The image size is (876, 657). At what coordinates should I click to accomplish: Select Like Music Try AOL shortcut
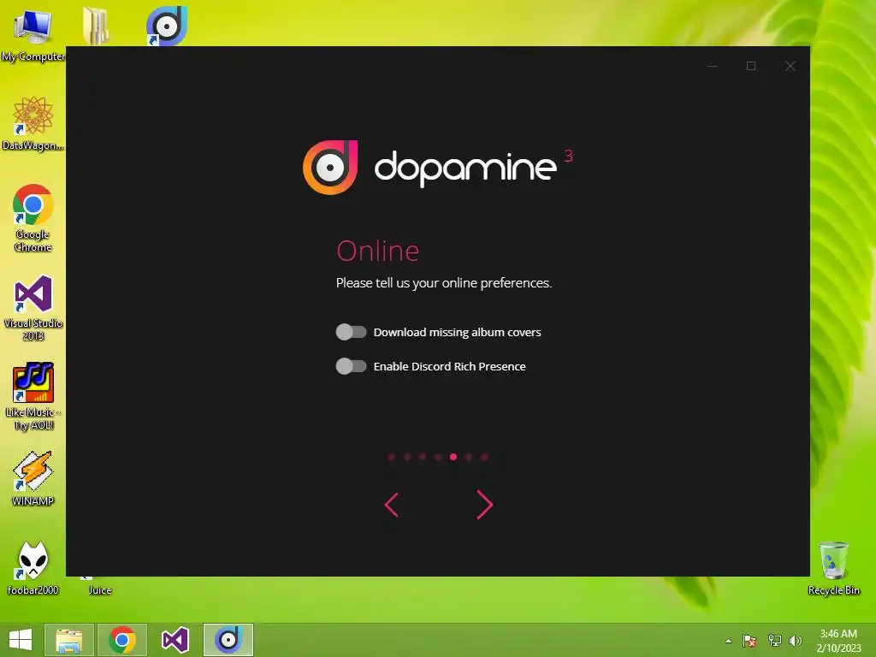click(x=33, y=395)
